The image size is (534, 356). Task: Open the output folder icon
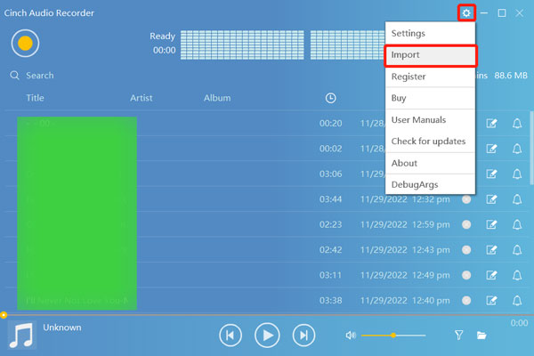click(481, 336)
